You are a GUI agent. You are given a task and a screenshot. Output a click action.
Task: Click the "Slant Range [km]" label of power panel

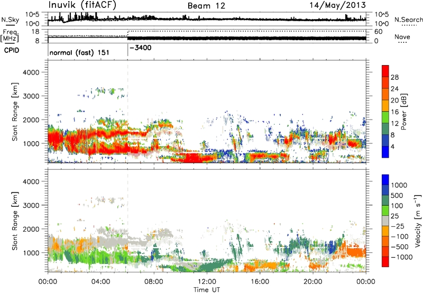(x=15, y=112)
